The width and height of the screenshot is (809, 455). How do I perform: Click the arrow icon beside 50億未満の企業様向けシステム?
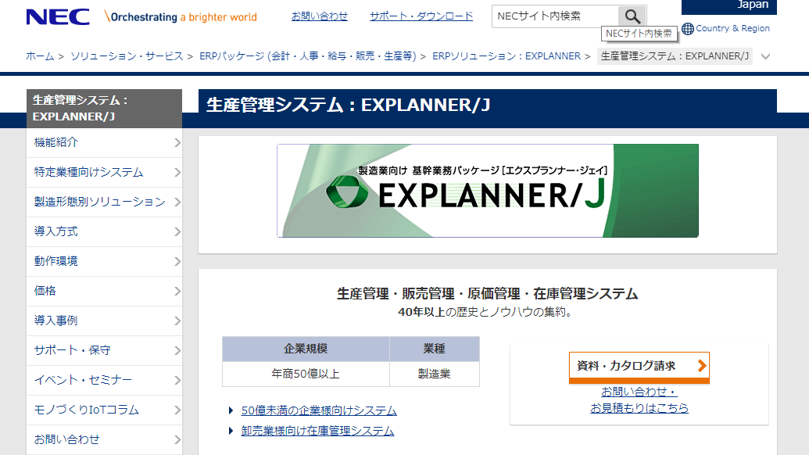click(229, 410)
